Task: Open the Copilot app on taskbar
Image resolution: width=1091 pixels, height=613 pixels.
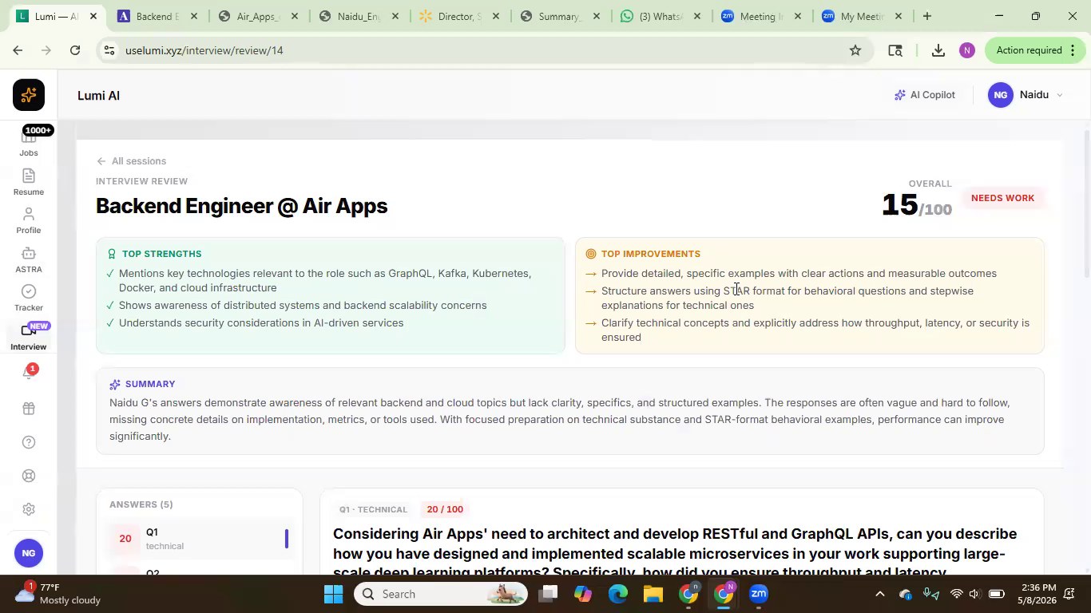Action: 583,594
